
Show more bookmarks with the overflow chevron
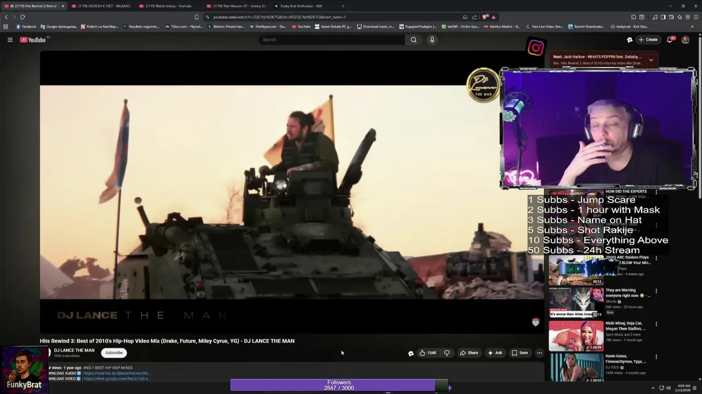click(692, 26)
